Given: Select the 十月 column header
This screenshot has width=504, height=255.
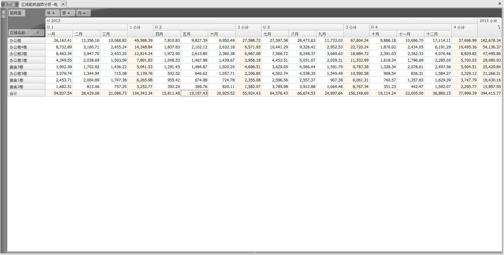Looking at the screenshot, I should (x=383, y=34).
